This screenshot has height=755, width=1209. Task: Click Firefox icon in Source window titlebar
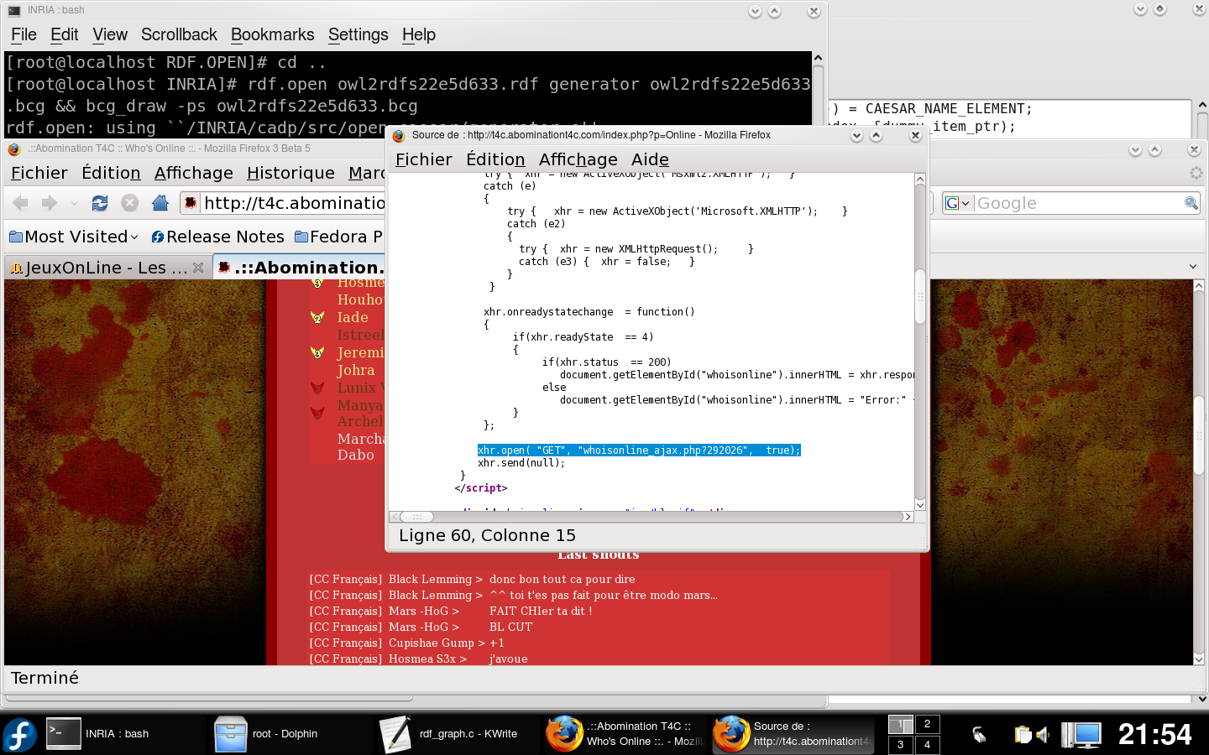(399, 135)
